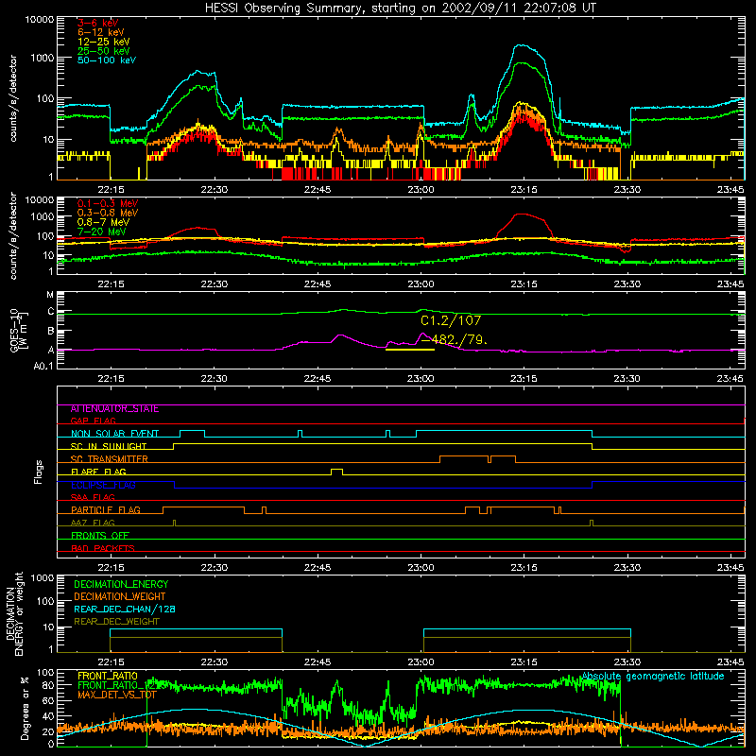The width and height of the screenshot is (756, 756).
Task: Select the 3-6 keV legend label
Action: (98, 23)
